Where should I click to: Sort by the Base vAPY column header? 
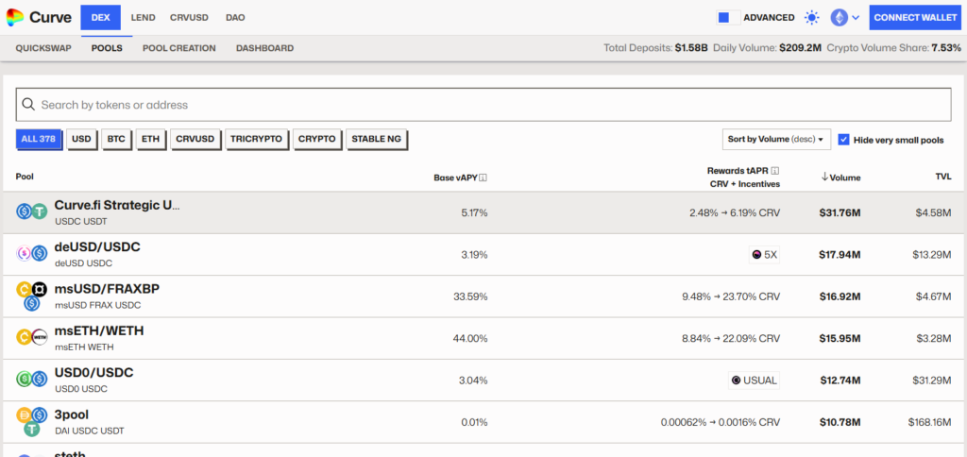point(456,178)
